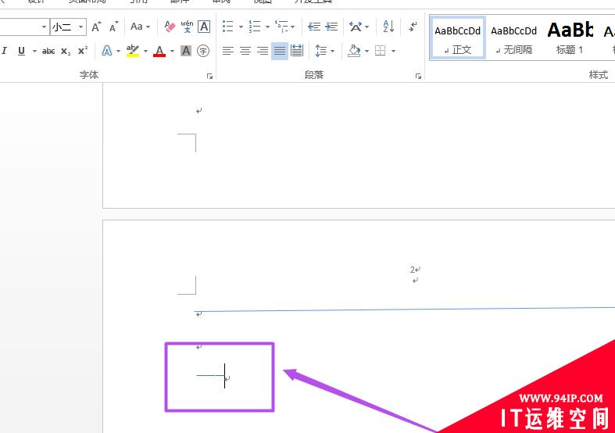Click the font size 小二 field

(x=63, y=27)
